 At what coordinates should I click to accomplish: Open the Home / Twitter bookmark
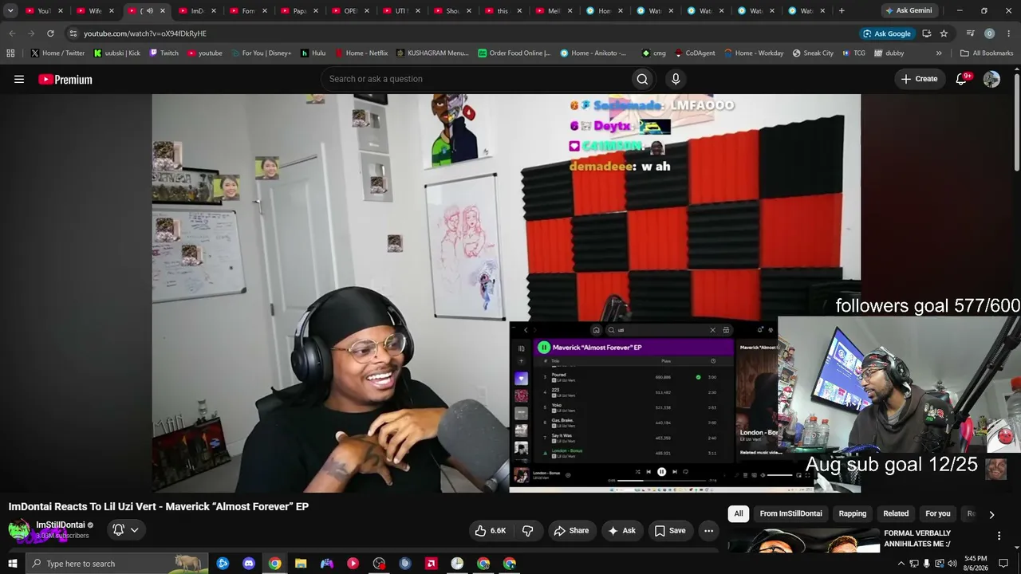57,53
